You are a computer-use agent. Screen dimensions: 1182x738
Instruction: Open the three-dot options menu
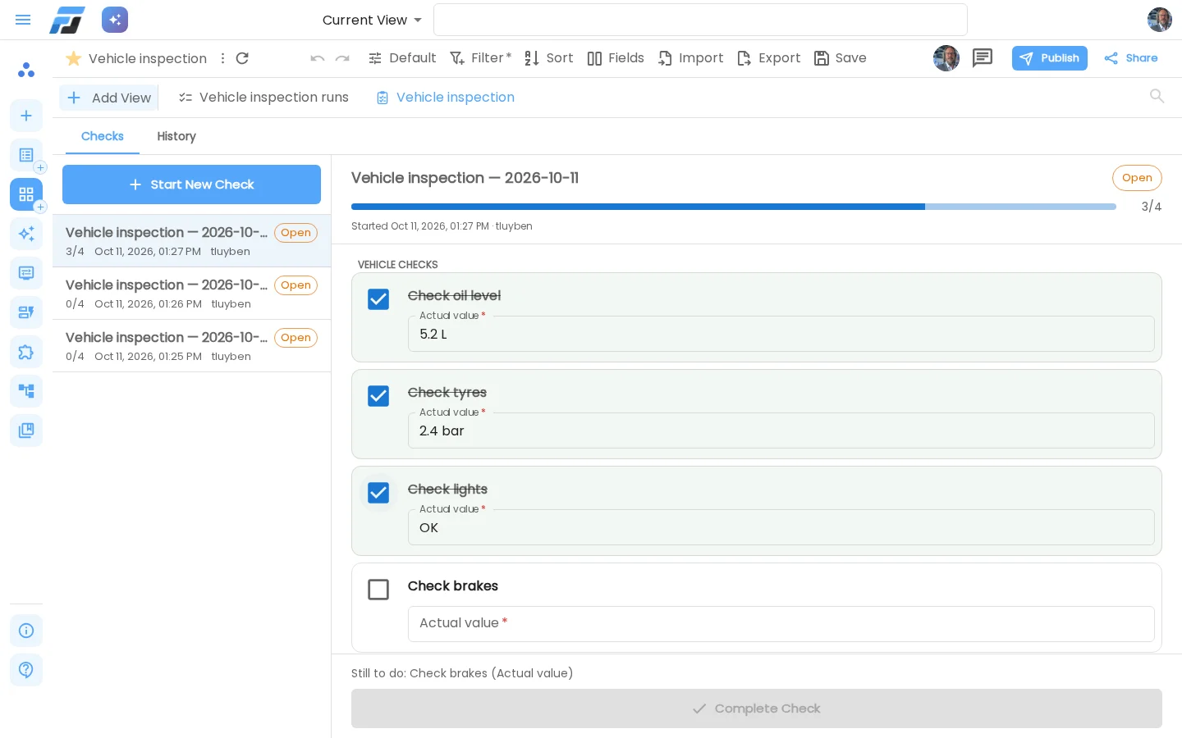tap(222, 58)
